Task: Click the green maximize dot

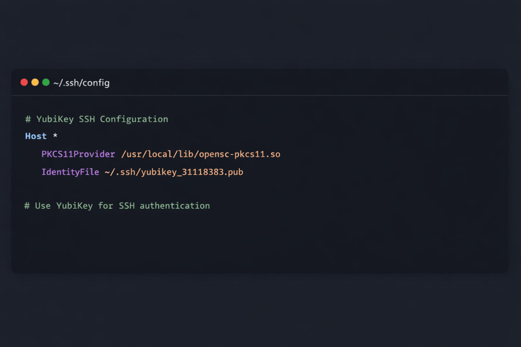Action: (46, 82)
